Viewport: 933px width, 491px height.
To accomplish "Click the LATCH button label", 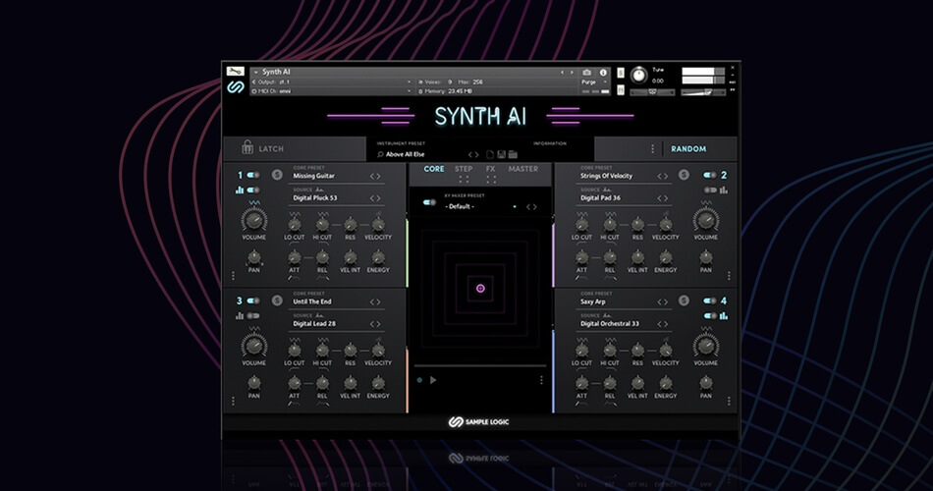I will click(271, 149).
